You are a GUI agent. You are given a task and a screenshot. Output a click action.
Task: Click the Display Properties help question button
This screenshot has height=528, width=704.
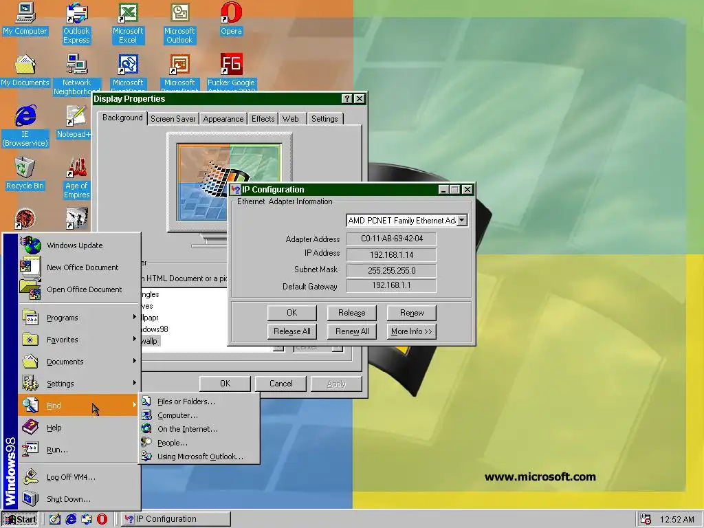pos(346,99)
